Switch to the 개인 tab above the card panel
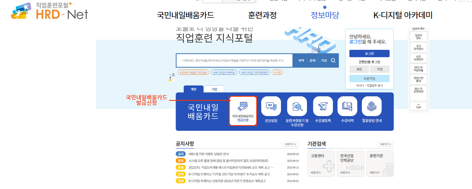 (193, 89)
